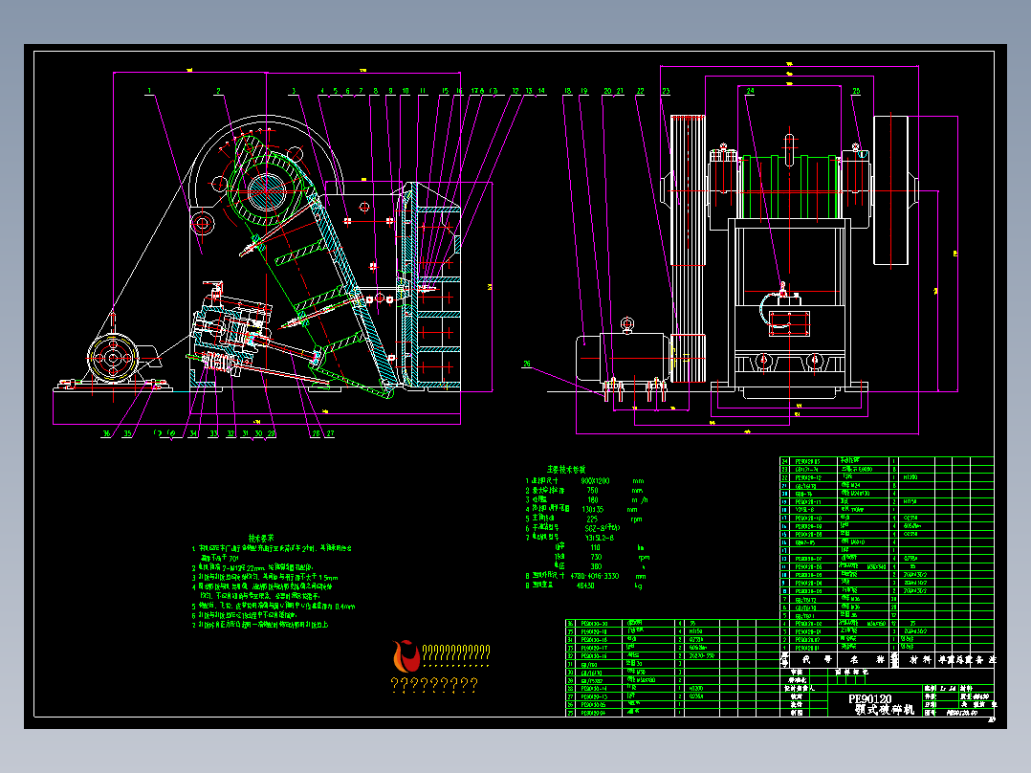Select callout number 2 above side view

pos(218,92)
